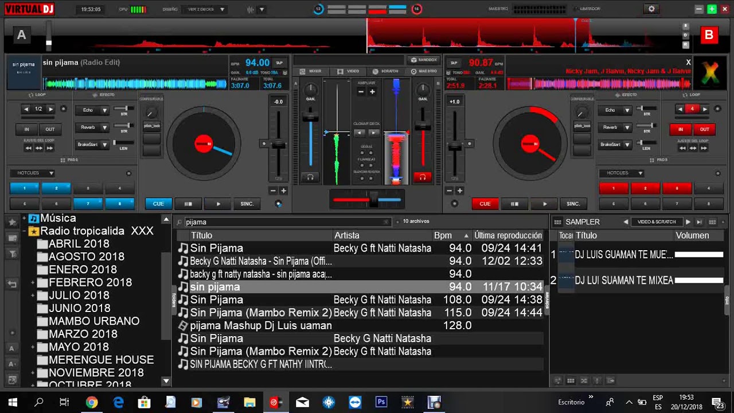Switch to the Mixer tab
Screen dimensions: 734x413
(x=311, y=71)
